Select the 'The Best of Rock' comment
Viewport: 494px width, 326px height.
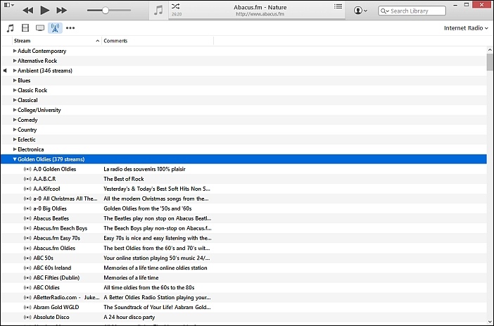coord(124,179)
